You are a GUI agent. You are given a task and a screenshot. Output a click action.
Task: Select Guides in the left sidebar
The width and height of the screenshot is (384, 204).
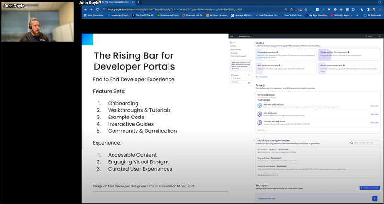click(233, 43)
